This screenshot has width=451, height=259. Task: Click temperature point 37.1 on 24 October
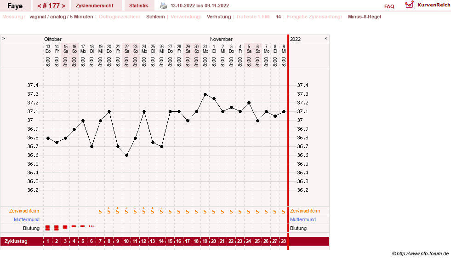pos(144,112)
